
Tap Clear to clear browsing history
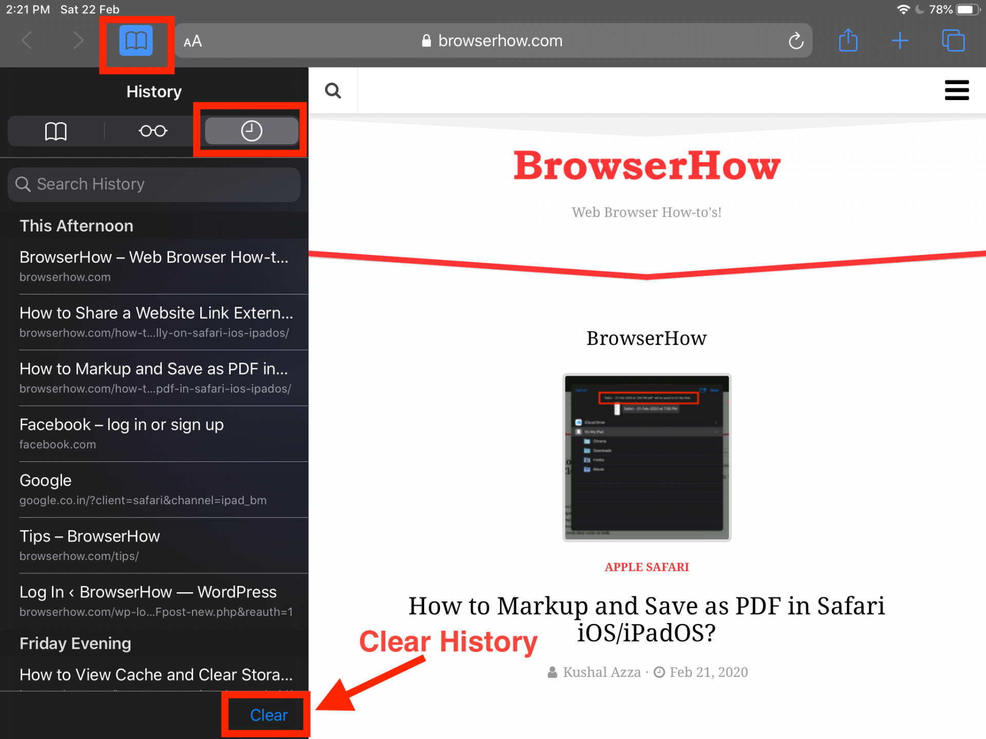[269, 715]
